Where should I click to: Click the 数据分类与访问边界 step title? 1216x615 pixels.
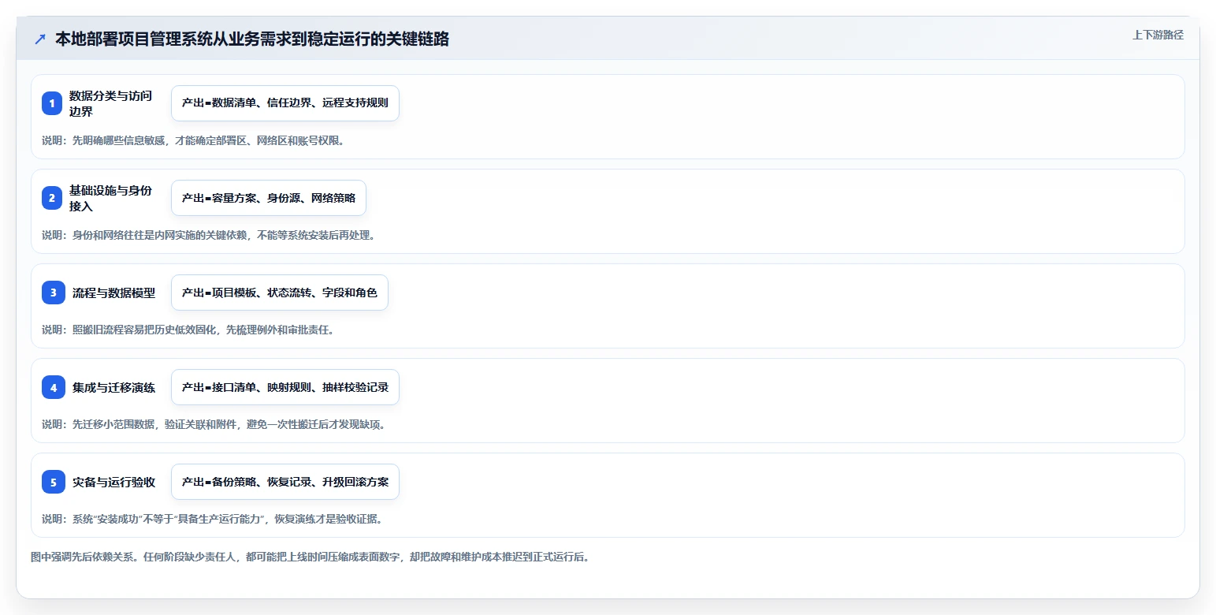pos(110,103)
